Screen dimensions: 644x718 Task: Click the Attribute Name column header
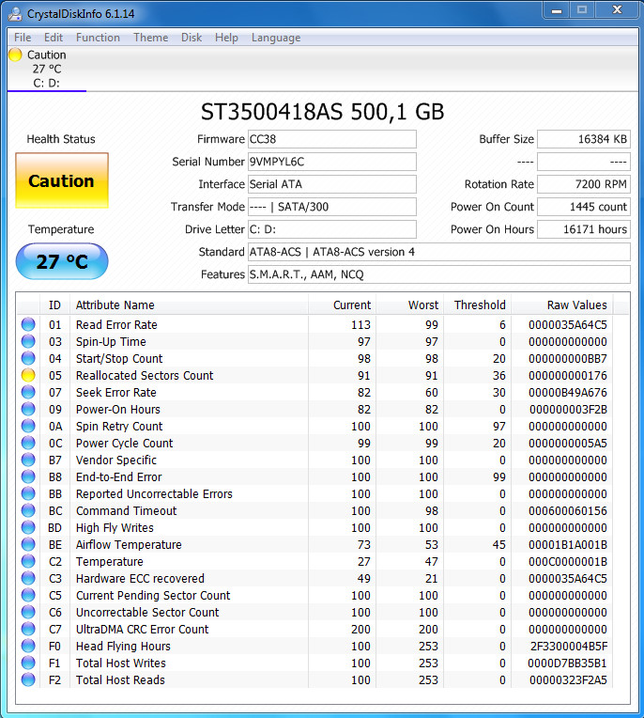tap(115, 304)
